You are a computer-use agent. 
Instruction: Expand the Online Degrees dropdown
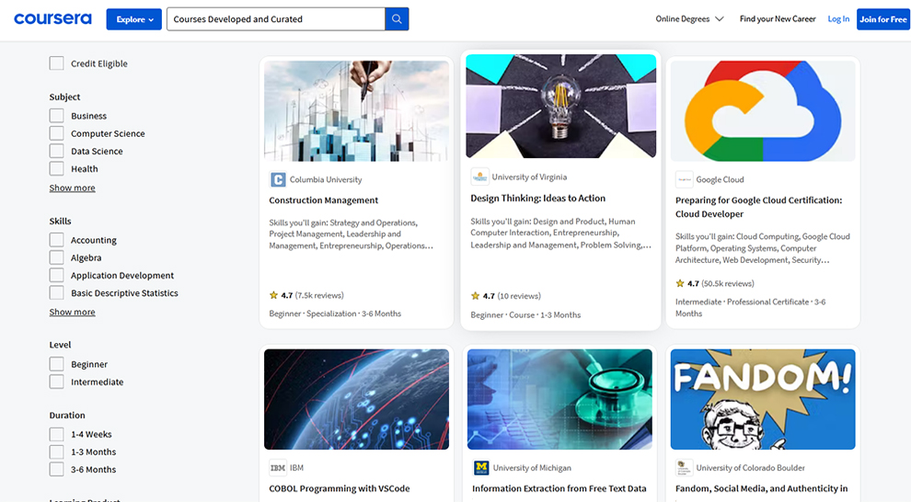689,19
